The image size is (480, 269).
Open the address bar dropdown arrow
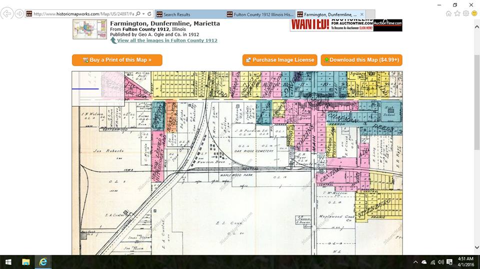(x=143, y=14)
